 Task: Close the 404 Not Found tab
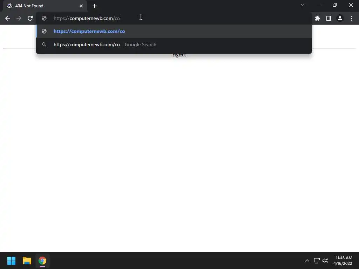pyautogui.click(x=81, y=6)
